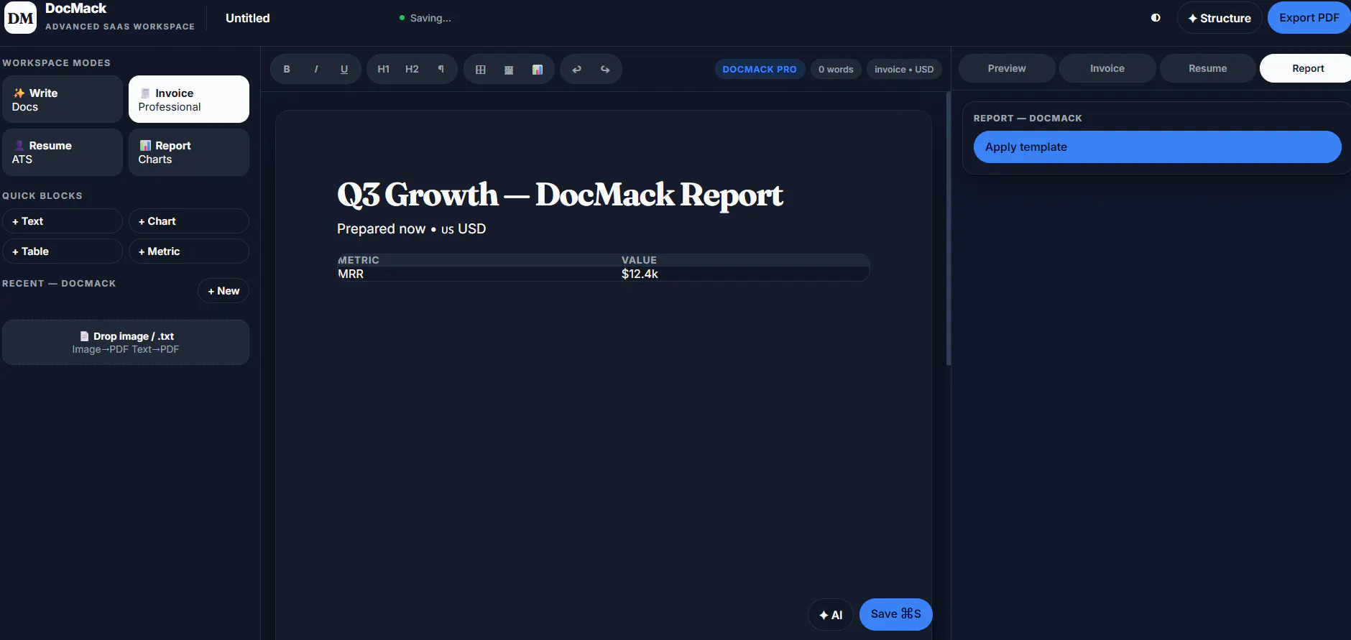The height and width of the screenshot is (640, 1351).
Task: Save document with Save ⌘S button
Action: (x=895, y=614)
